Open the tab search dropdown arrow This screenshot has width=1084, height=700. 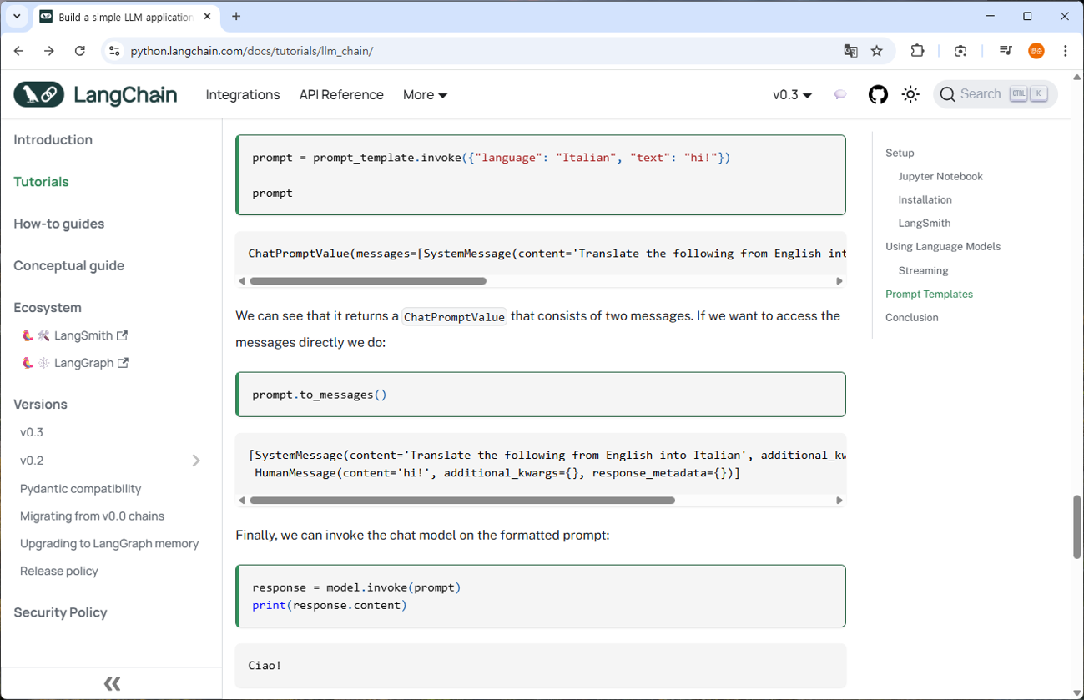[17, 16]
